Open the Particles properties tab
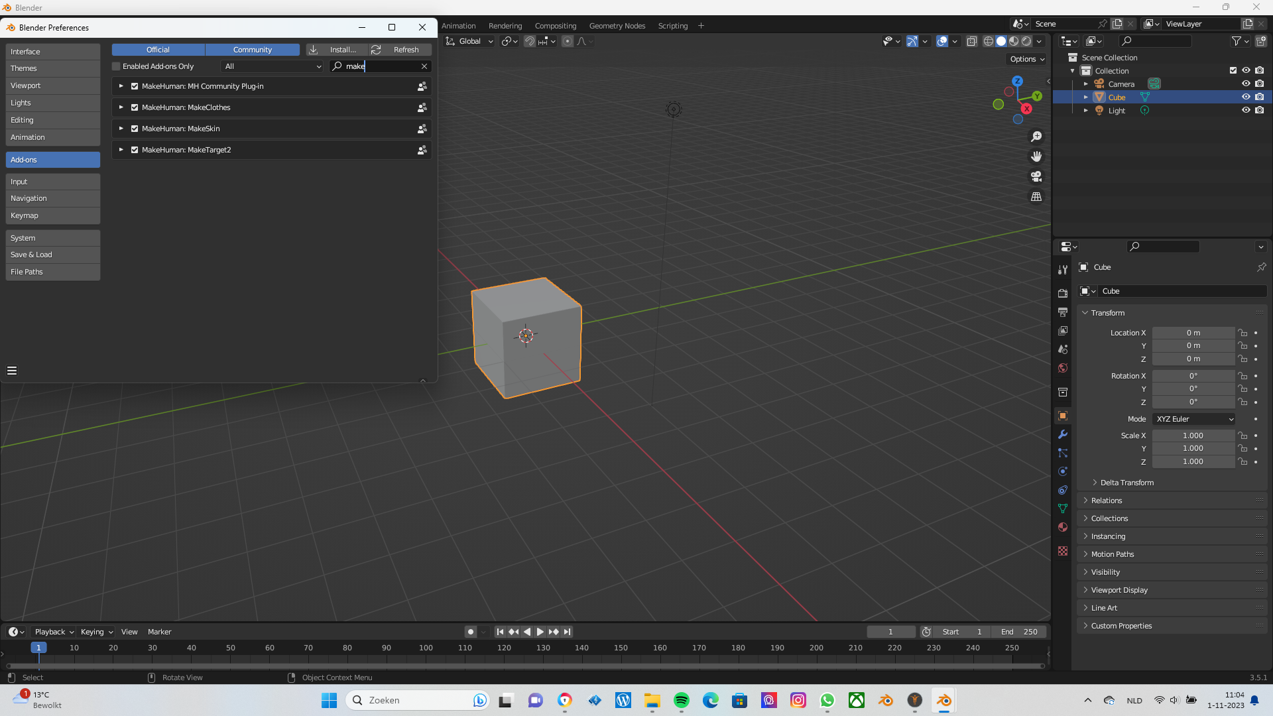Screen dimensions: 1273x716 point(1063,453)
